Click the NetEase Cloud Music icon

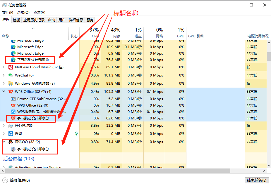pyautogui.click(x=11, y=67)
